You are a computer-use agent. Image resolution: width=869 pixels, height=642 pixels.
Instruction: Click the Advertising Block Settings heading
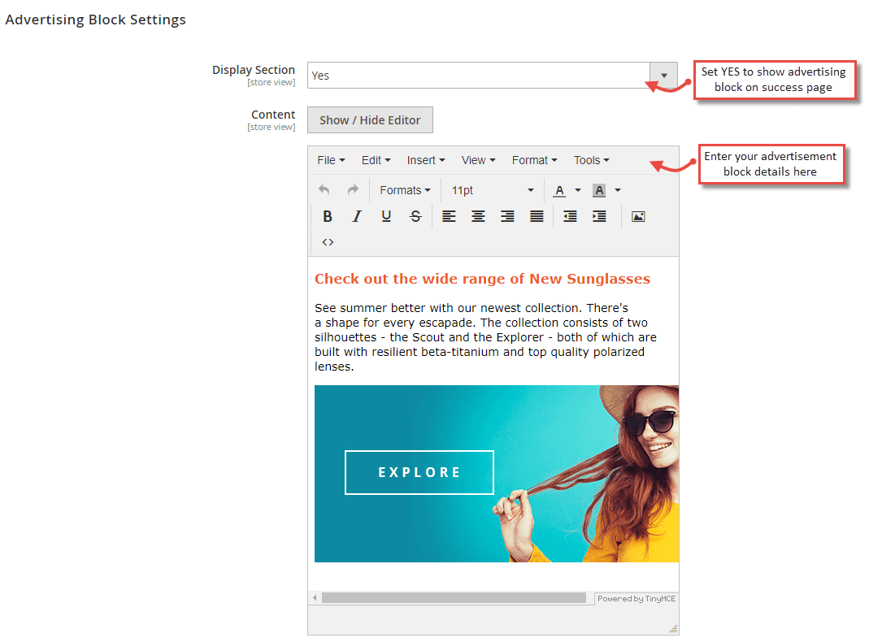[95, 20]
